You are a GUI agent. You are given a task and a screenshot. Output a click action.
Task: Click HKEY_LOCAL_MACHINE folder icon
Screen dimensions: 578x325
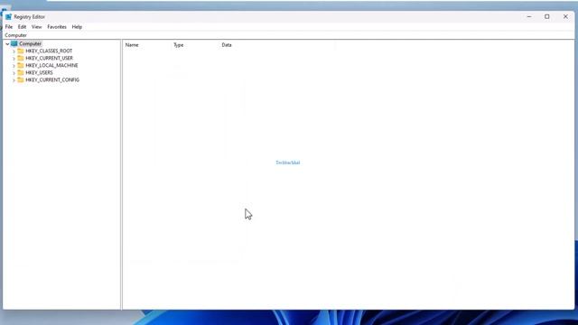coord(21,65)
